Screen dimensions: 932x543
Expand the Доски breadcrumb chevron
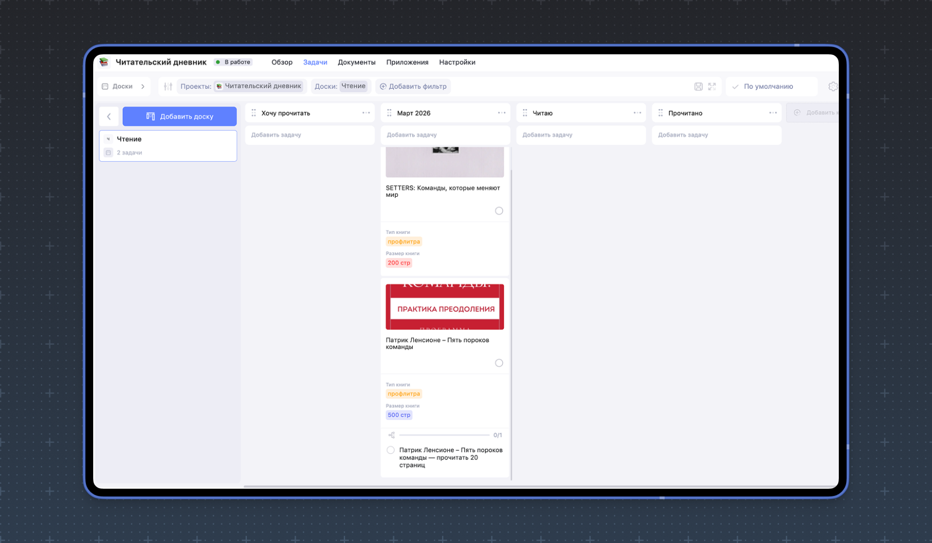(x=143, y=86)
